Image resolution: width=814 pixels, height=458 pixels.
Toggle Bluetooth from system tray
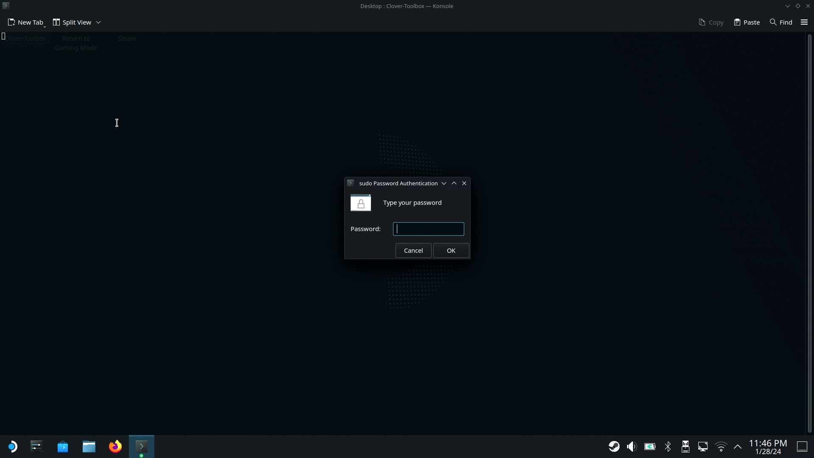[668, 447]
